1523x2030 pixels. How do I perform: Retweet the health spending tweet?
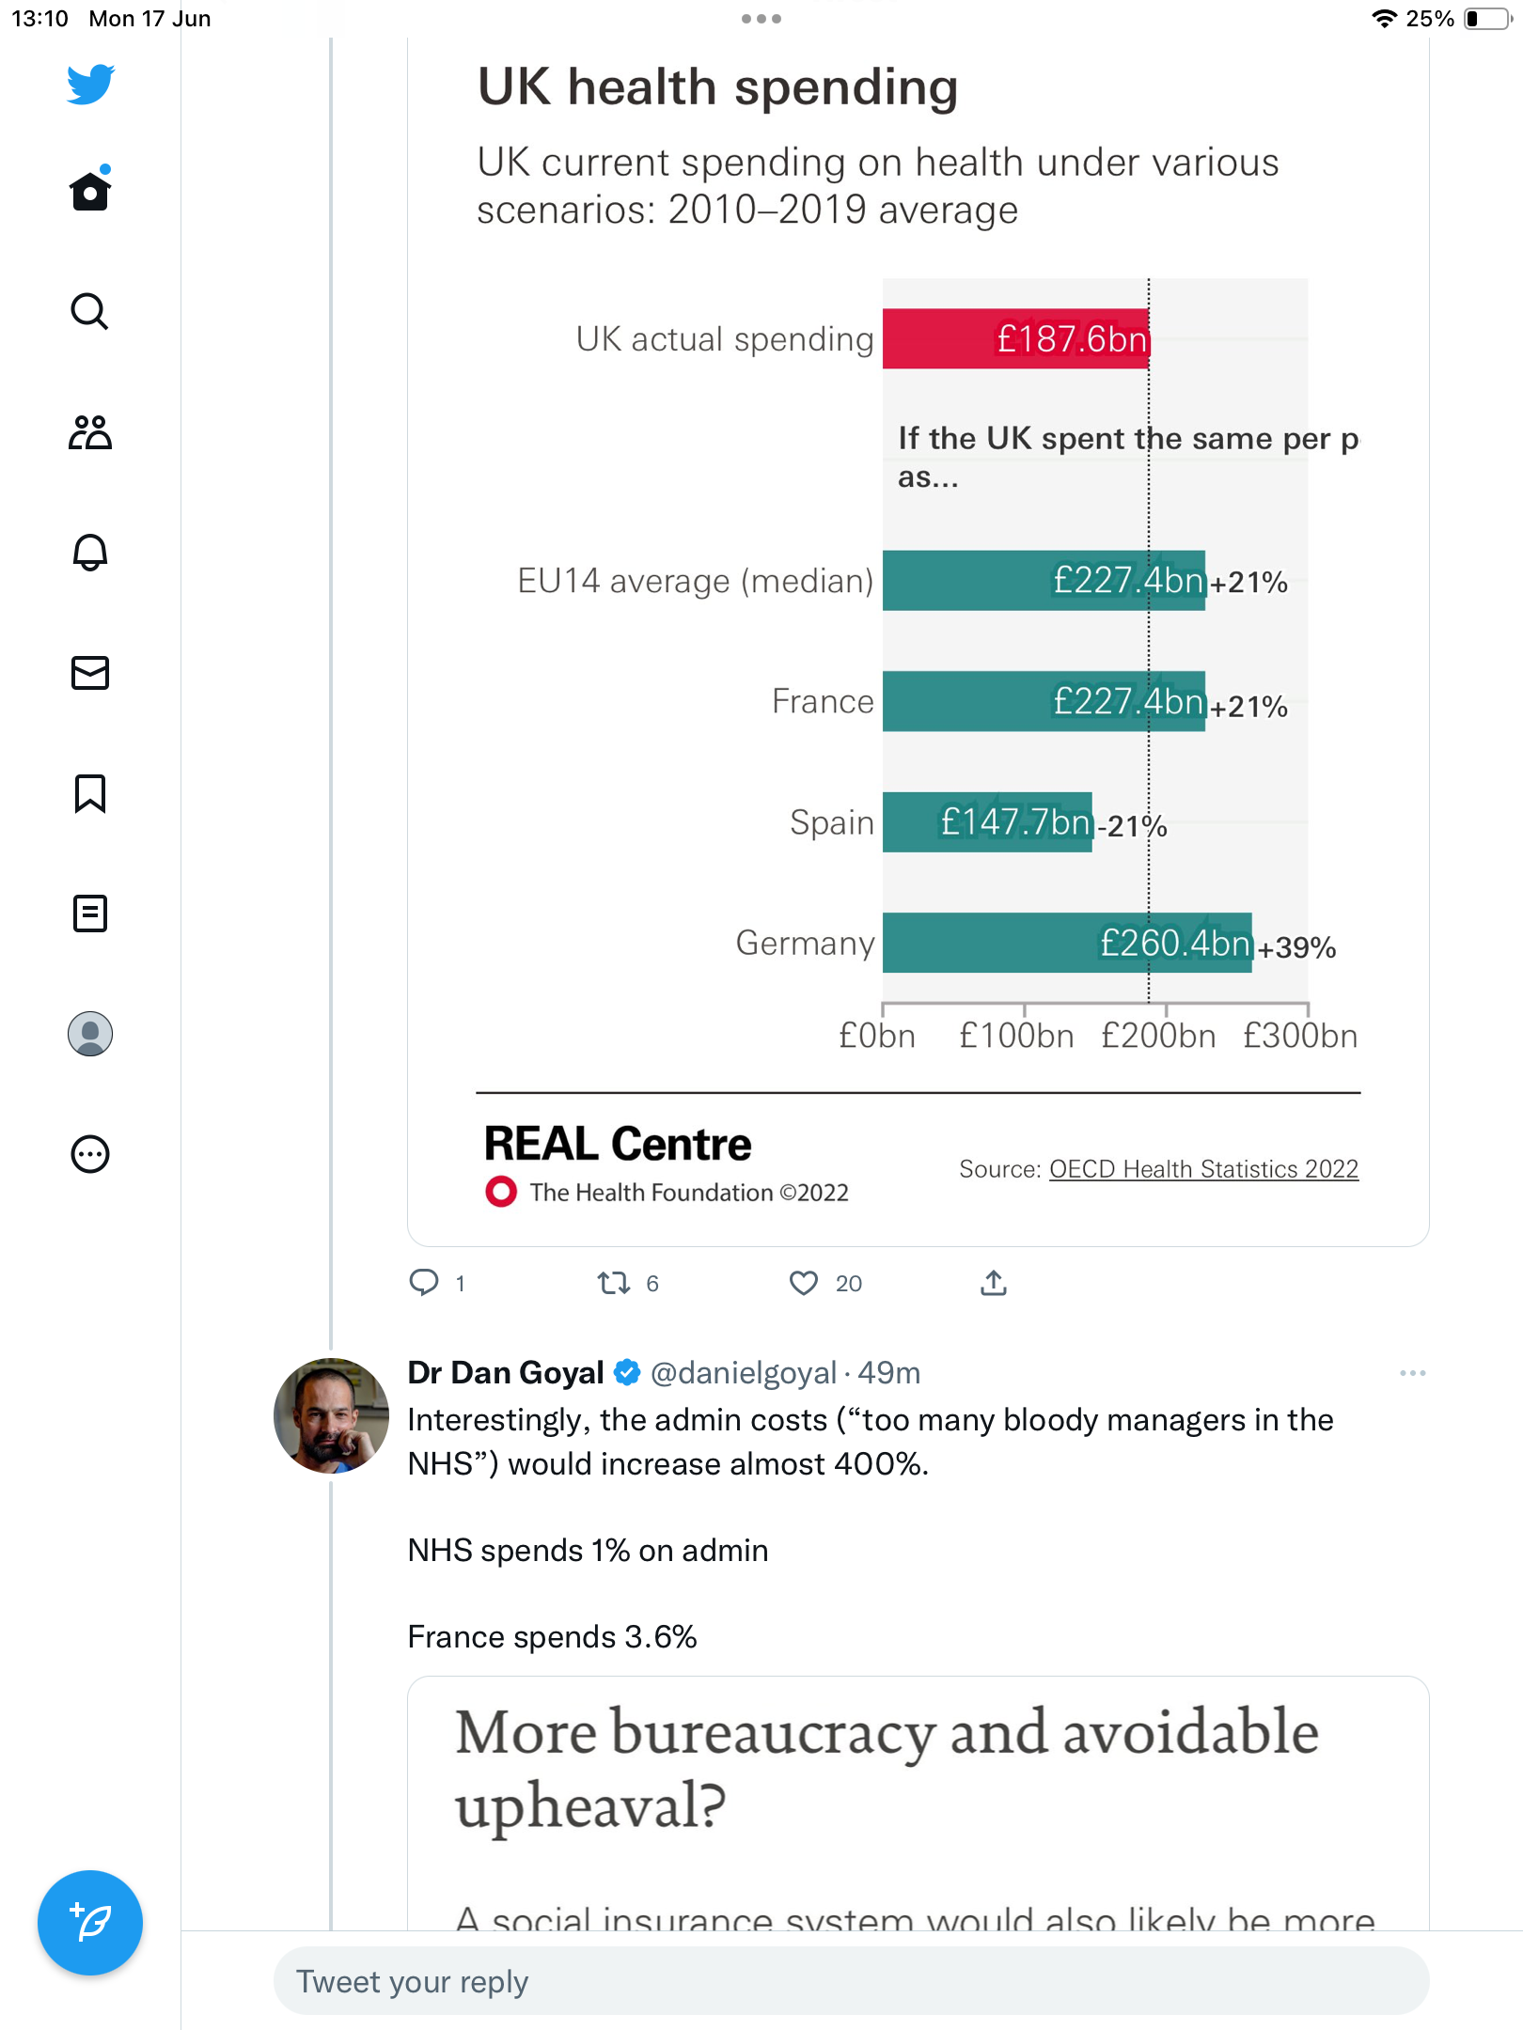(x=614, y=1283)
